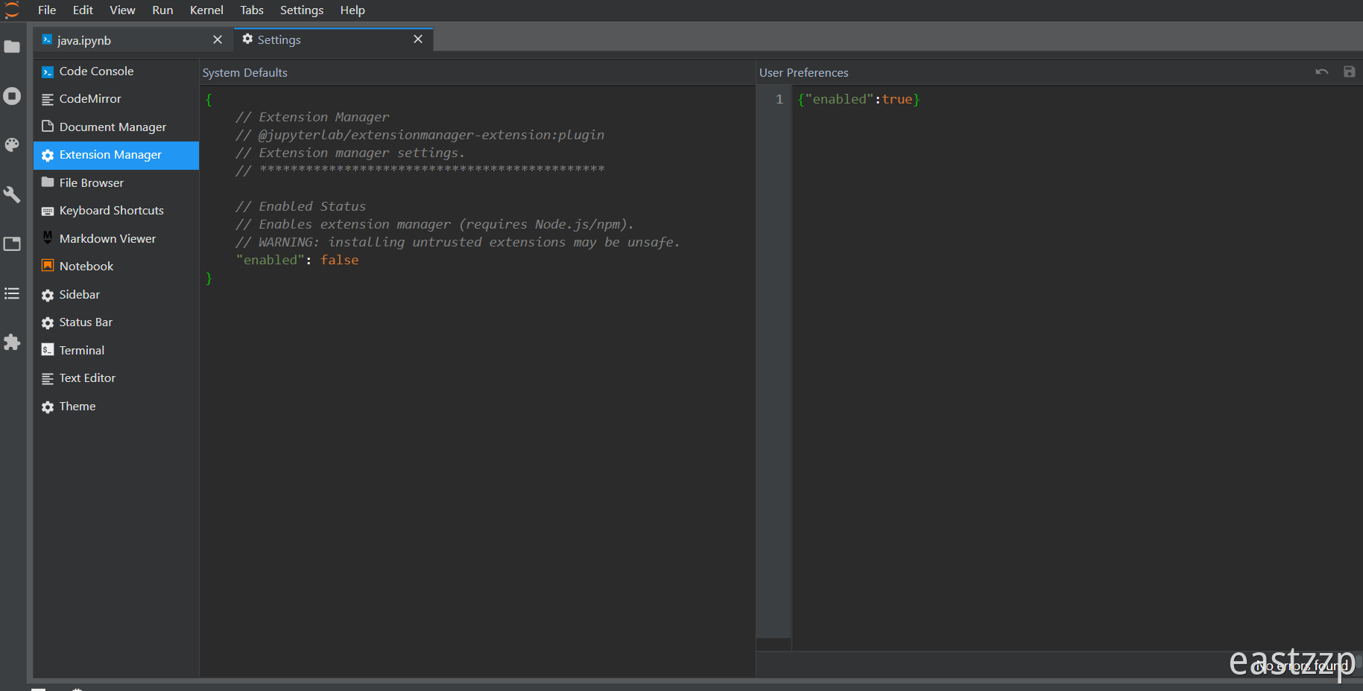The height and width of the screenshot is (691, 1363).
Task: Click the Sidebar gear icon in list
Action: click(48, 296)
